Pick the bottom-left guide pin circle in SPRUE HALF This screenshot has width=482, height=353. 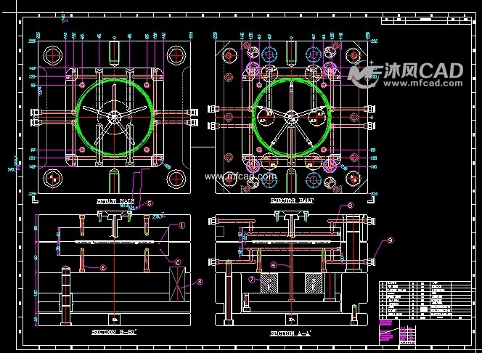53,179
